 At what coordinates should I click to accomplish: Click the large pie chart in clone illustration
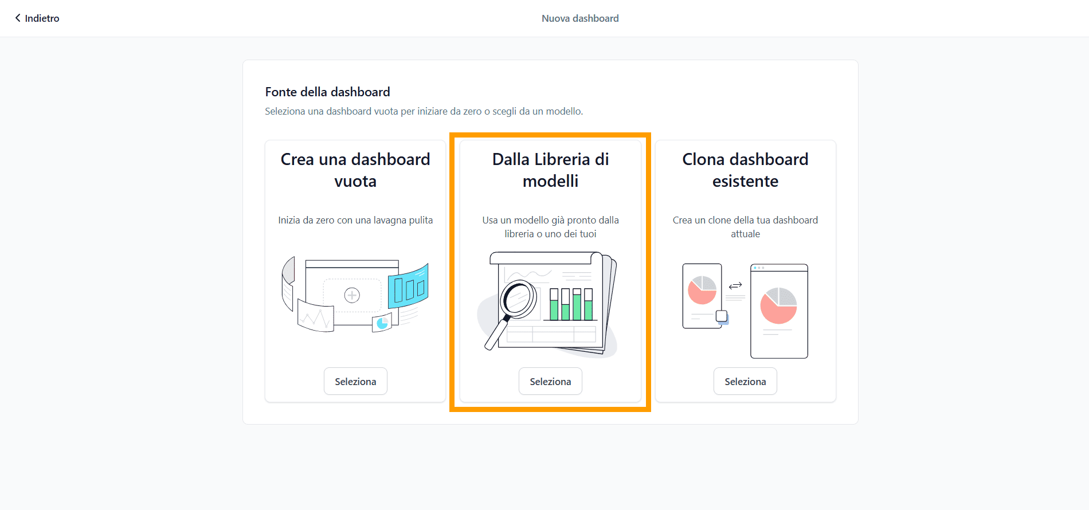point(778,305)
